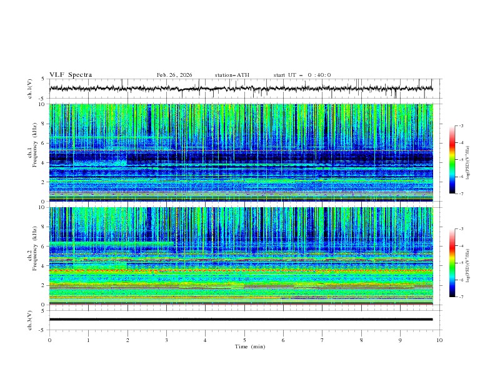
Task: Click the 'station=ATH' label
Action: click(232, 75)
